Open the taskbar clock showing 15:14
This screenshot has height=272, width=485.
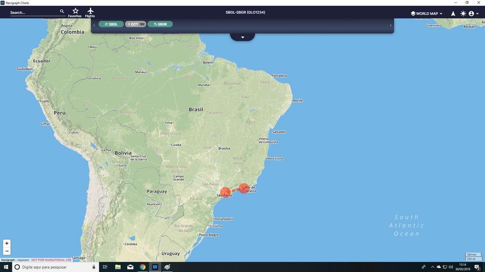462,267
